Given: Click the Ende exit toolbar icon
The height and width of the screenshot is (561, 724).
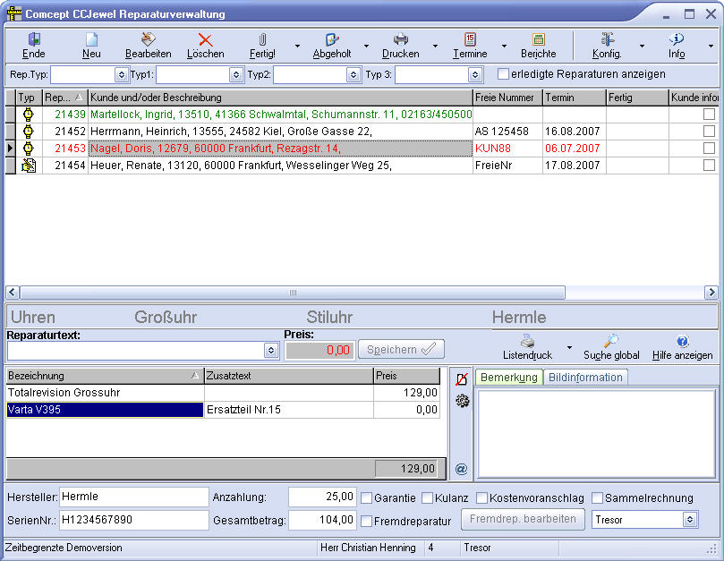Looking at the screenshot, I should point(34,40).
